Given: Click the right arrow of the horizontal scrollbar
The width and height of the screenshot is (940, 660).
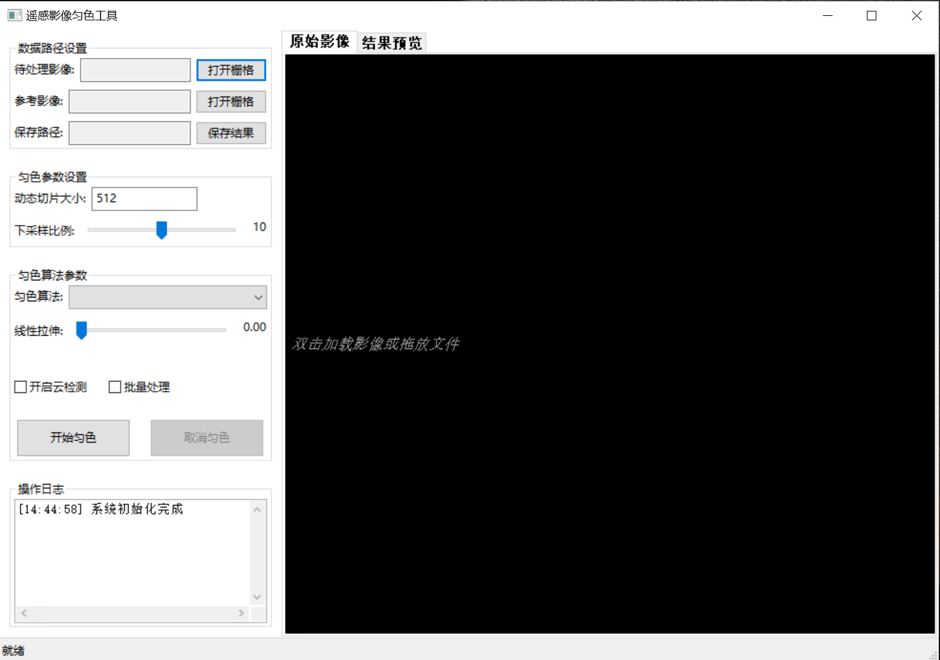Looking at the screenshot, I should coord(241,612).
